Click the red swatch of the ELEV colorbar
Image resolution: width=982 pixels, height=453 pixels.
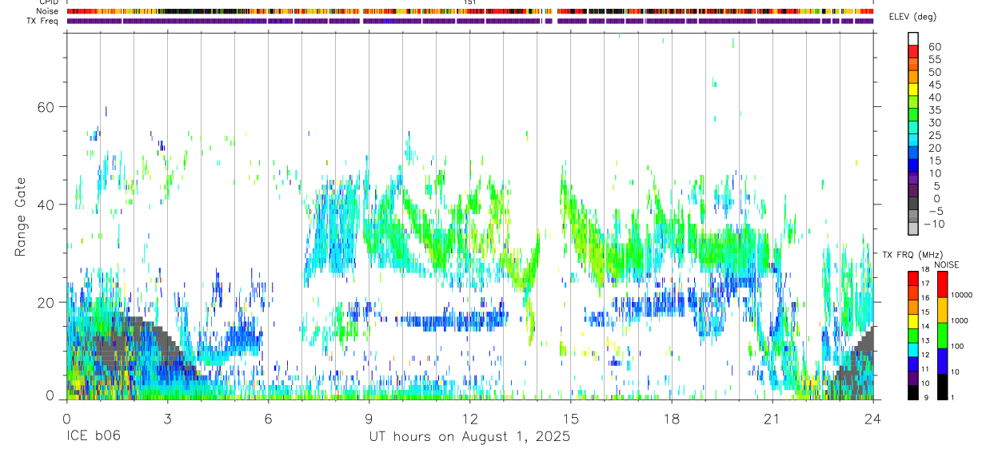(x=914, y=50)
